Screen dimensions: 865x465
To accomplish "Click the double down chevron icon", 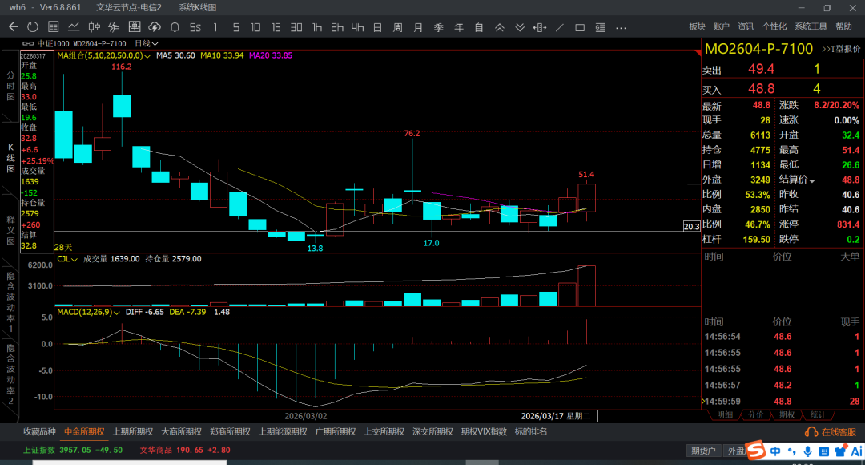I will pos(520,27).
